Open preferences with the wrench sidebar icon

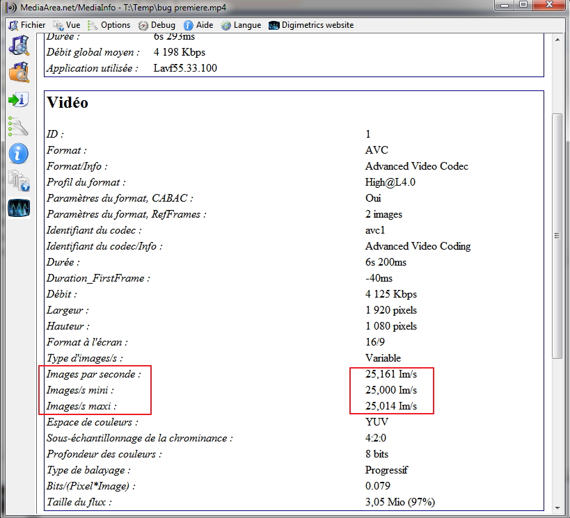click(19, 127)
